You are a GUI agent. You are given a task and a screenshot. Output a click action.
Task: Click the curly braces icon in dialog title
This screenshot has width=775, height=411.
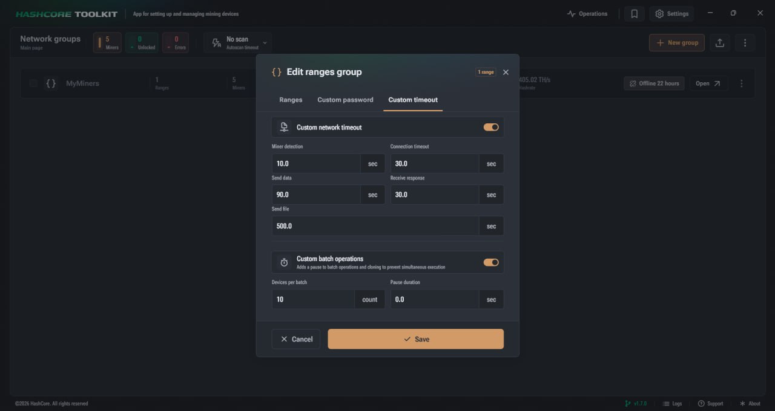(x=277, y=72)
